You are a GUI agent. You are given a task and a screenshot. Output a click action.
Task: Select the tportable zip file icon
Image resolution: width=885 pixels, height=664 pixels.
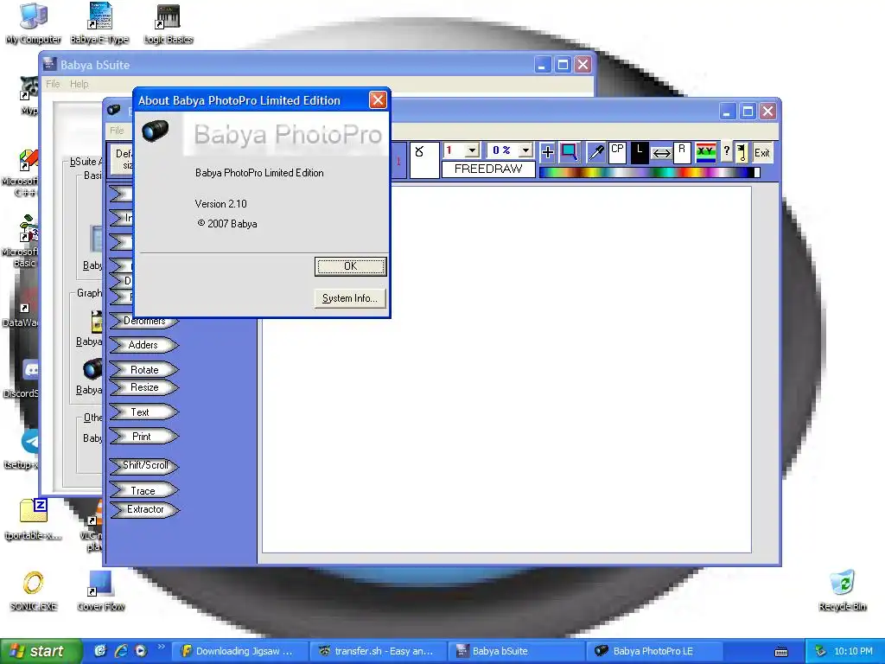click(34, 520)
